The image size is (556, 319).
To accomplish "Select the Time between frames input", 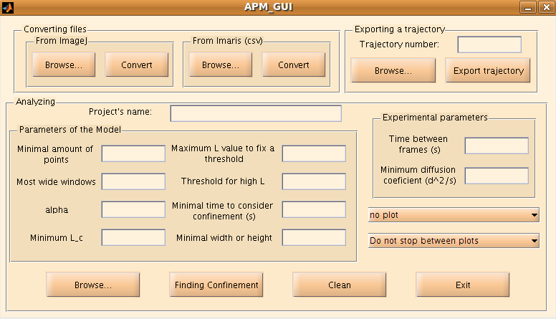I will tap(497, 146).
